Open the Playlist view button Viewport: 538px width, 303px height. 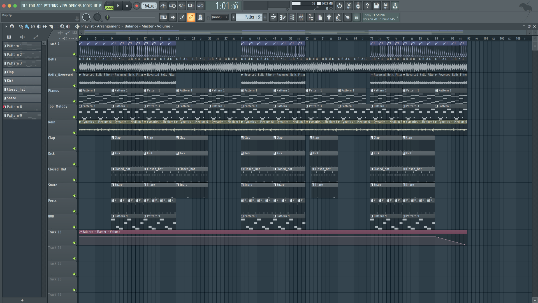click(273, 17)
